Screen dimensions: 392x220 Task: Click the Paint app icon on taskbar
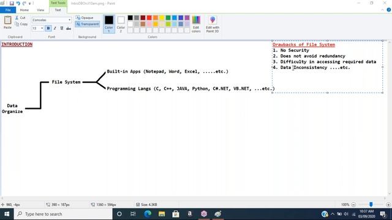(218, 214)
